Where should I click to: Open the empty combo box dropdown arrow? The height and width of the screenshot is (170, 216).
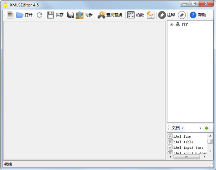point(200,128)
